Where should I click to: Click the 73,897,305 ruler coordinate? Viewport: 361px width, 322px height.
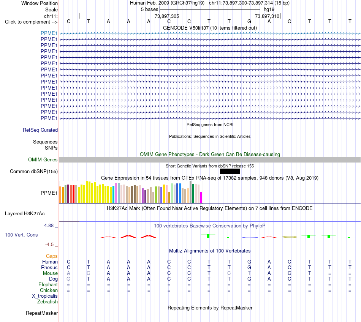click(167, 16)
